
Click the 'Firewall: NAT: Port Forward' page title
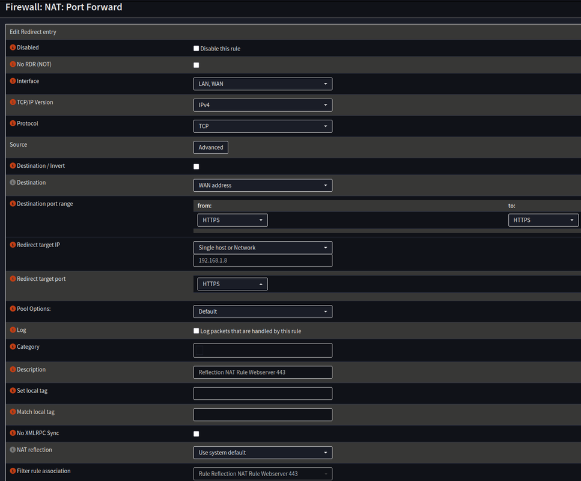pos(64,7)
